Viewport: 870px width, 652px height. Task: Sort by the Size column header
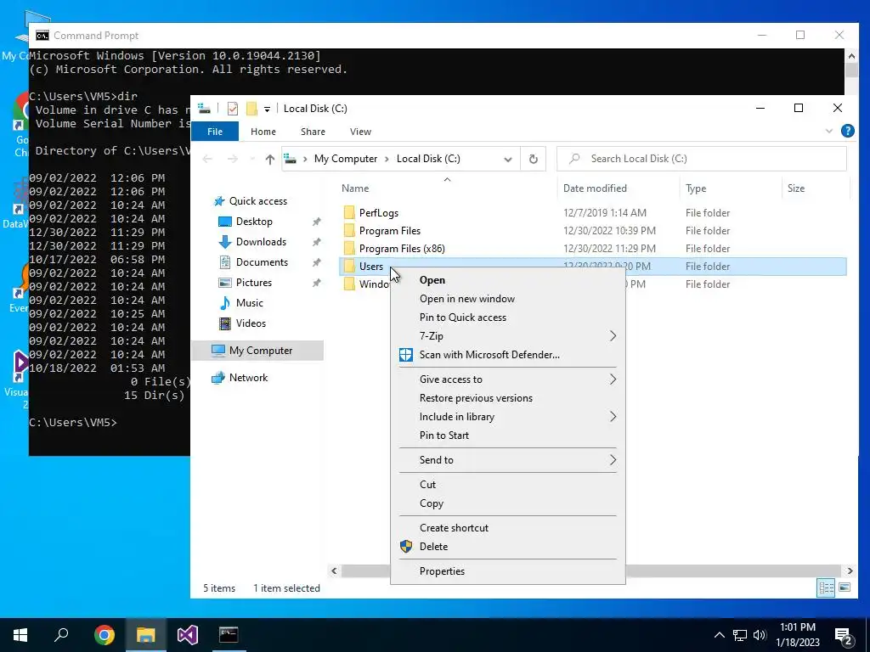click(795, 188)
